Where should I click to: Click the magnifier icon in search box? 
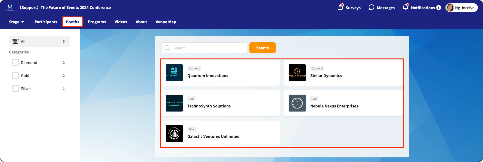167,48
